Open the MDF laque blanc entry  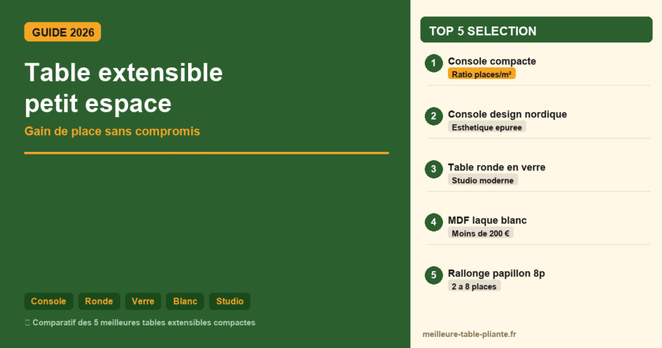tap(487, 220)
